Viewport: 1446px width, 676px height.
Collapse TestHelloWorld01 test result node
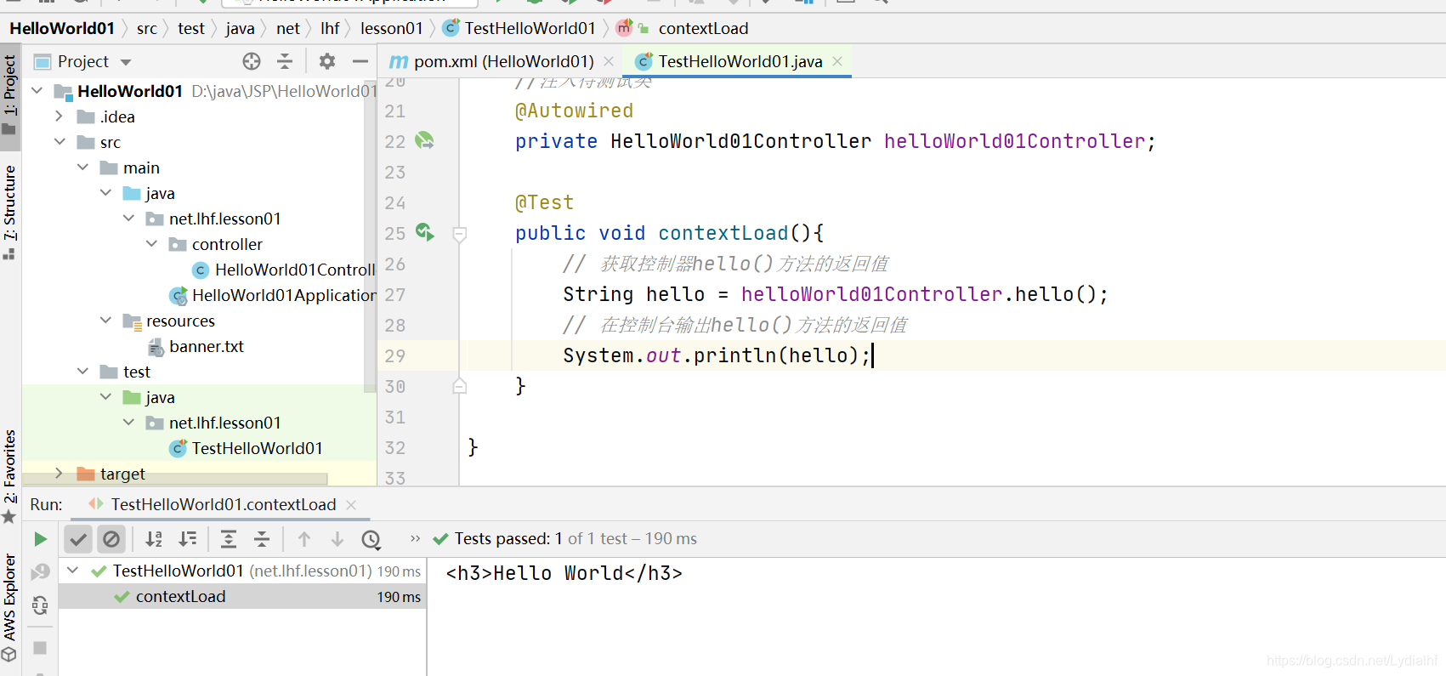pyautogui.click(x=73, y=571)
